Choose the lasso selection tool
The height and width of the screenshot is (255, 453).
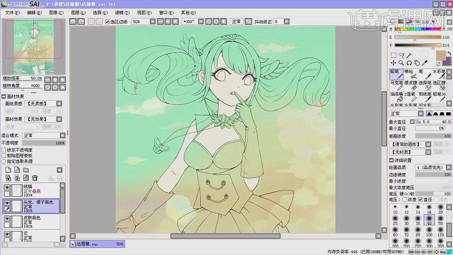pyautogui.click(x=401, y=55)
